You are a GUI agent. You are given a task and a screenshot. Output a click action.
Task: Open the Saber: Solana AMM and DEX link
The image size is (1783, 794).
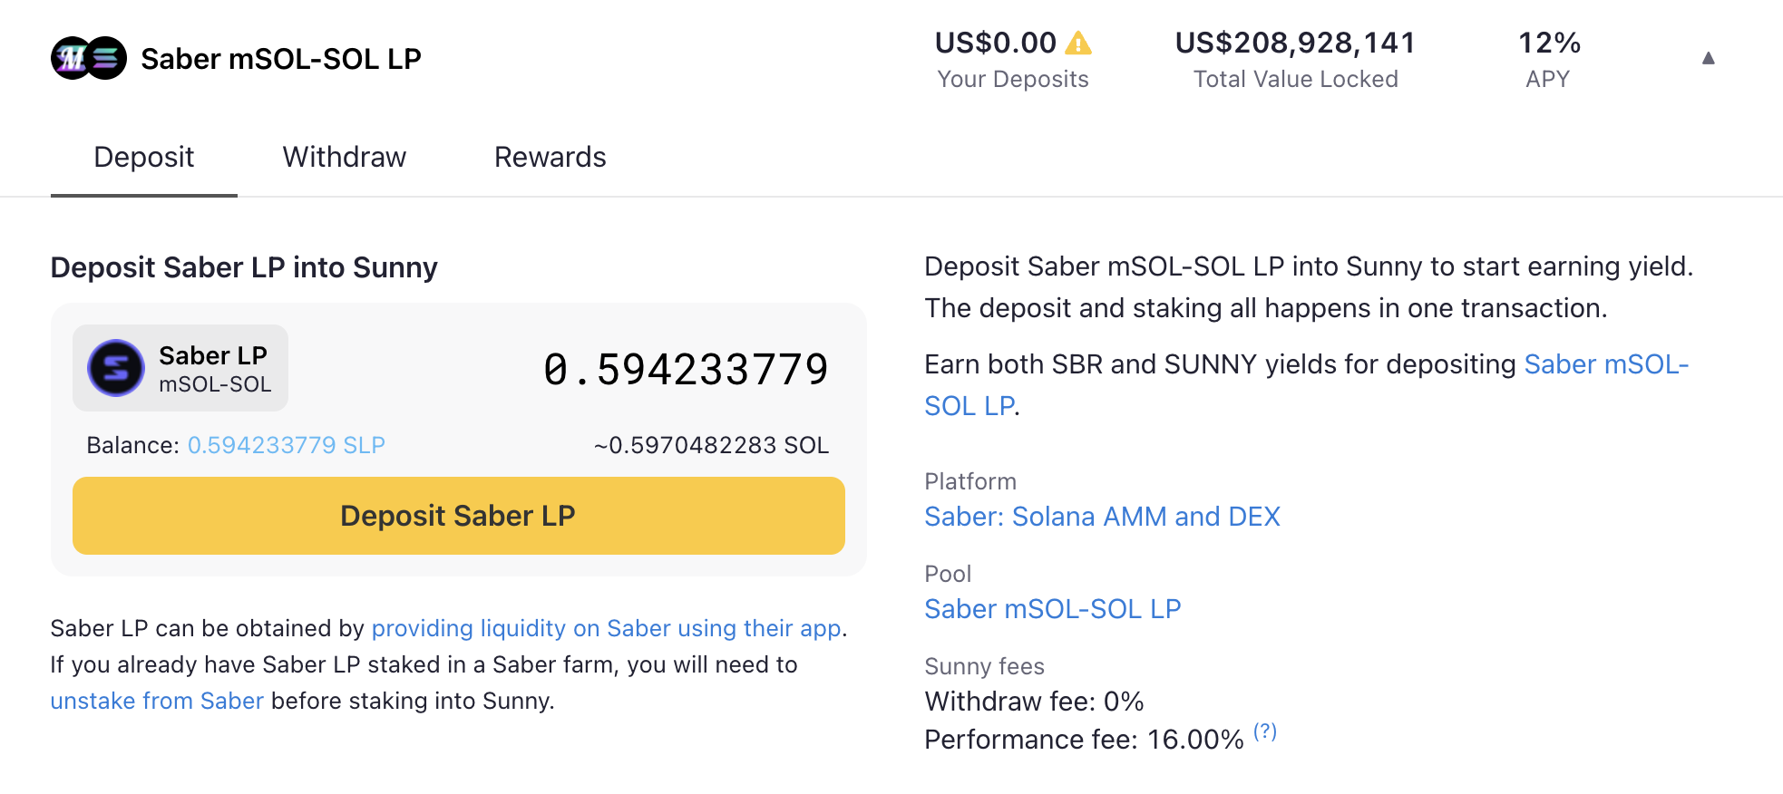tap(1102, 517)
